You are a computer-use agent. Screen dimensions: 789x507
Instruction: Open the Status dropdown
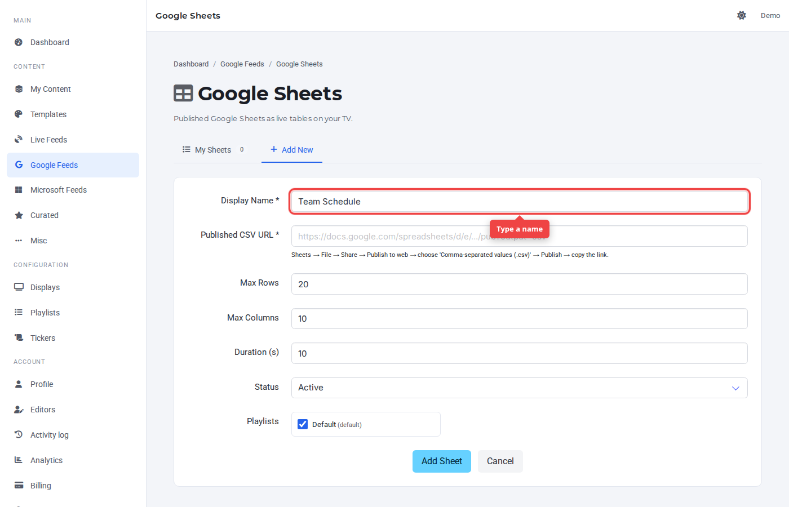[x=519, y=388]
